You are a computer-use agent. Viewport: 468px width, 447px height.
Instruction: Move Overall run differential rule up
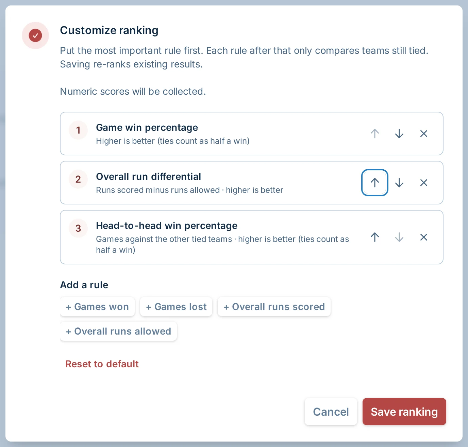point(375,183)
